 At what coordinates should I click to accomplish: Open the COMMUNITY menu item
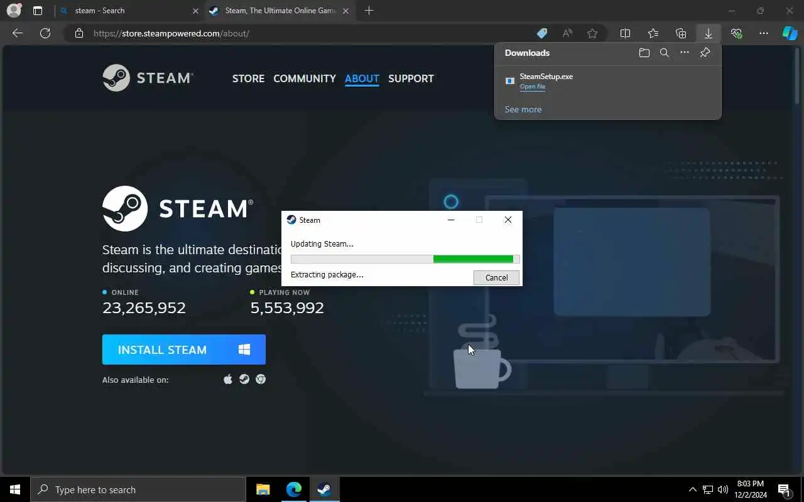coord(305,78)
